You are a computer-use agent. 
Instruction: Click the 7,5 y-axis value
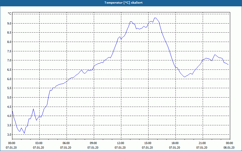[9, 51]
